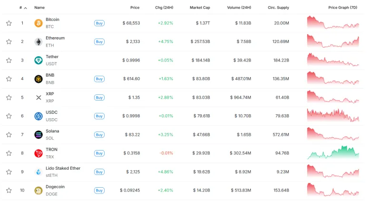The image size is (371, 203).
Task: Click the XRP logo icon
Action: pos(39,98)
